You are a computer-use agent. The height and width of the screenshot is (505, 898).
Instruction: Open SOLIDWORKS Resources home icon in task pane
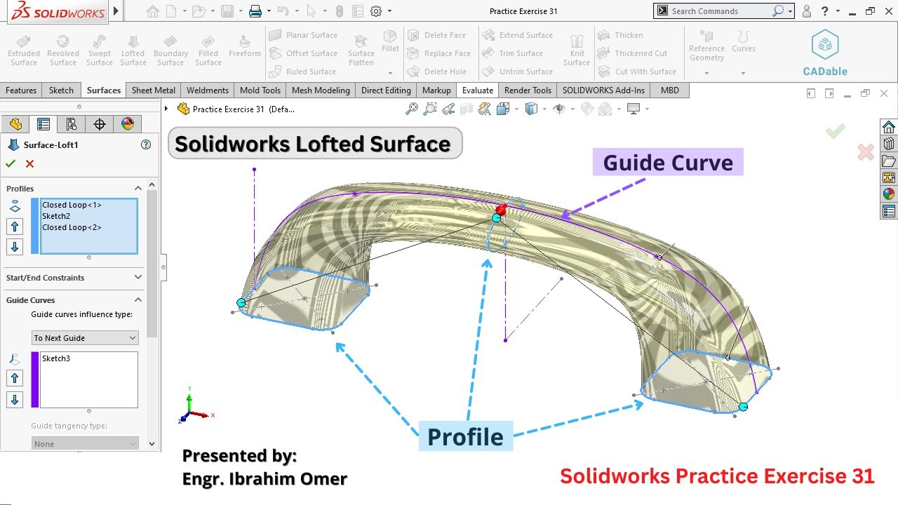pyautogui.click(x=889, y=127)
